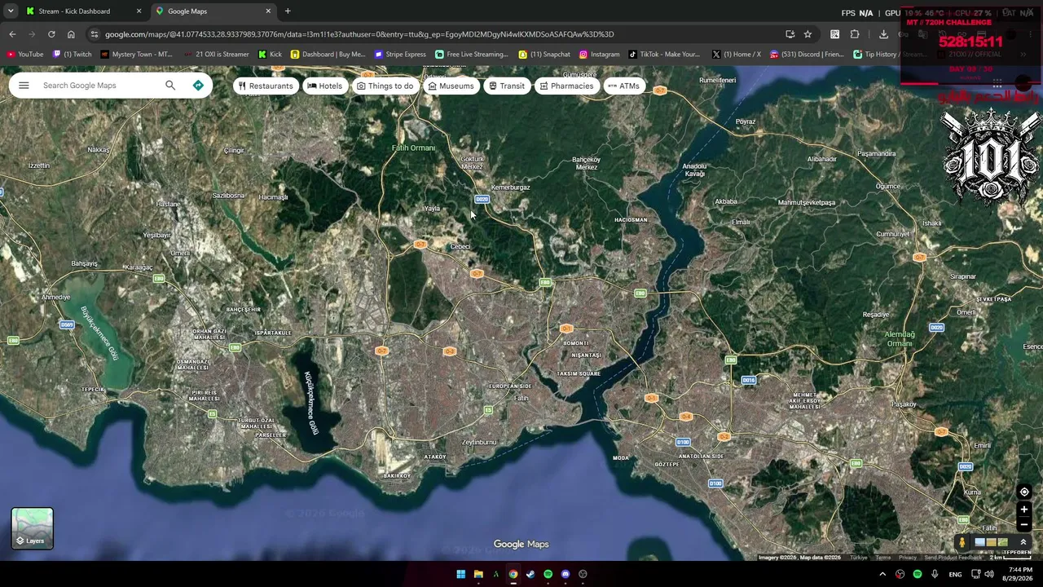1043x587 pixels.
Task: Select the Google Maps browser tab
Action: click(212, 11)
